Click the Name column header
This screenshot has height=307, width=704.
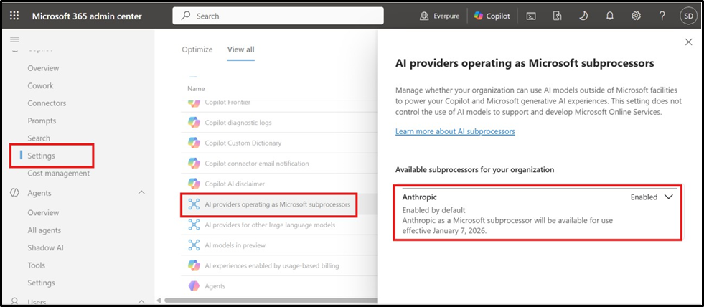click(196, 88)
